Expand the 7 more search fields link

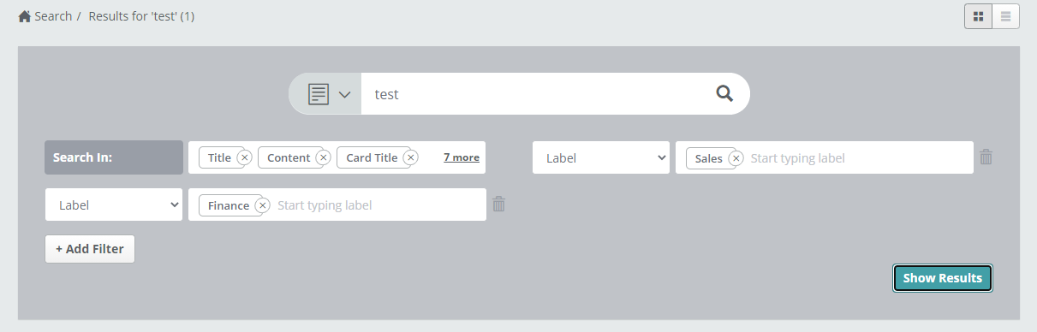click(462, 157)
